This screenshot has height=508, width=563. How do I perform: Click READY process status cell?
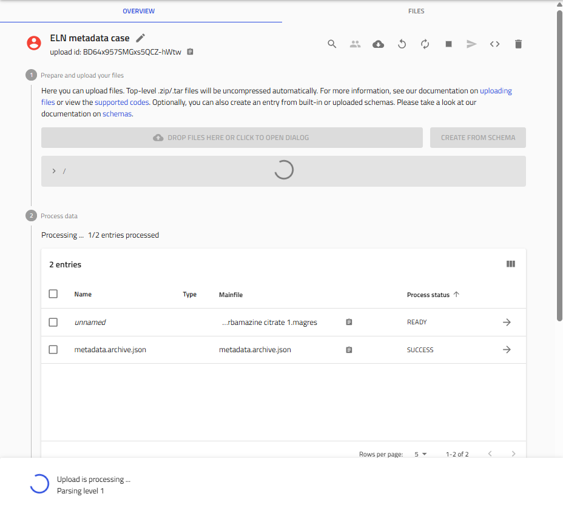(x=417, y=322)
